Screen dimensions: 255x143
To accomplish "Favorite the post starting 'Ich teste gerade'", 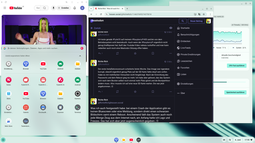I will point(135,53).
